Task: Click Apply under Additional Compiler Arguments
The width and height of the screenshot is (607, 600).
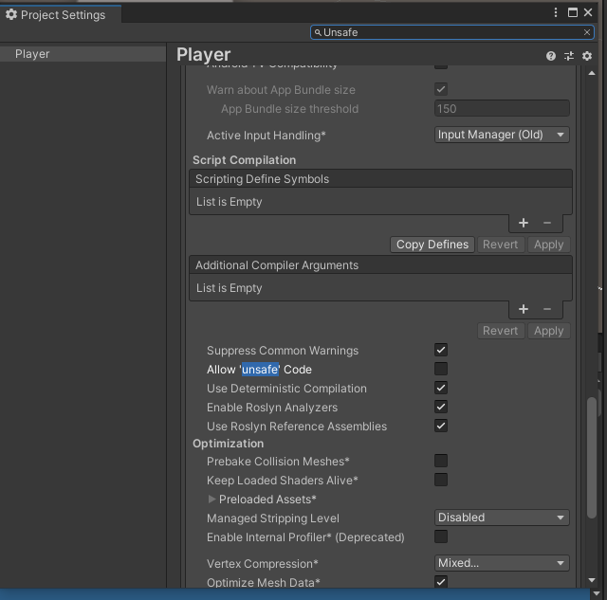Action: 548,331
